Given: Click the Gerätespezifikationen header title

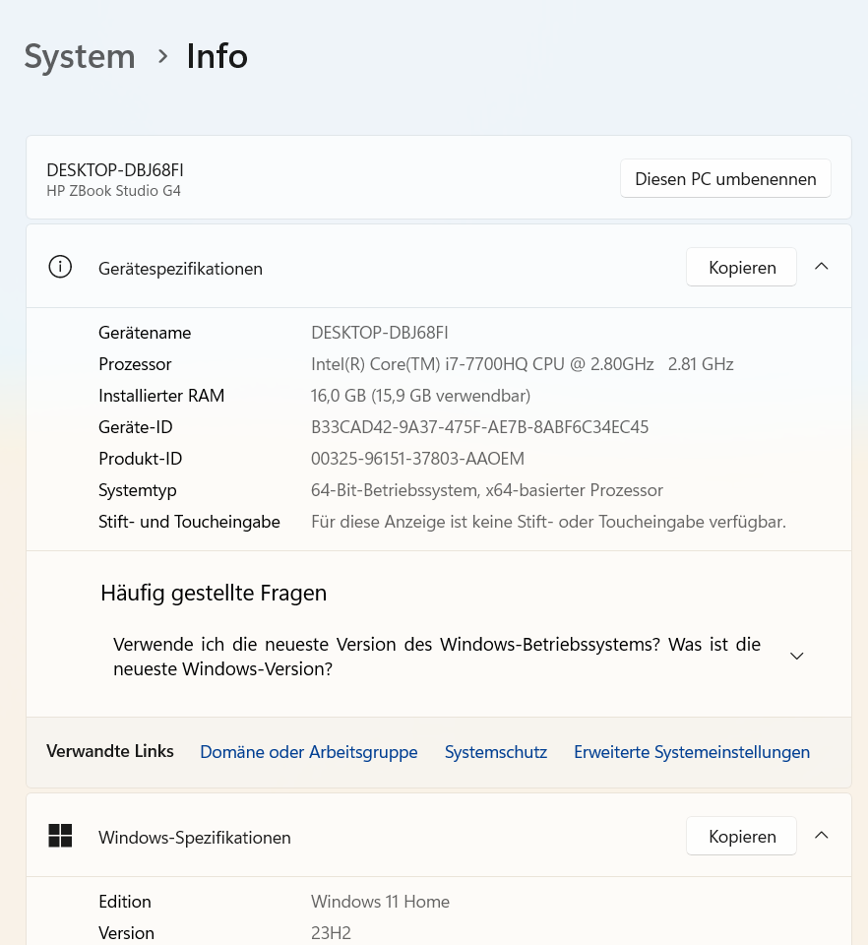Looking at the screenshot, I should pos(180,268).
